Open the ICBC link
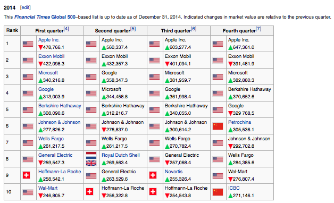The width and height of the screenshot is (334, 203). click(x=233, y=188)
